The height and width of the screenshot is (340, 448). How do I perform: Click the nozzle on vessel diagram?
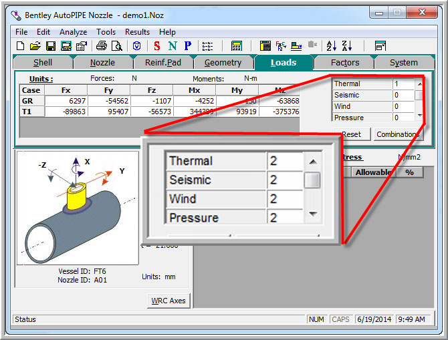[76, 196]
